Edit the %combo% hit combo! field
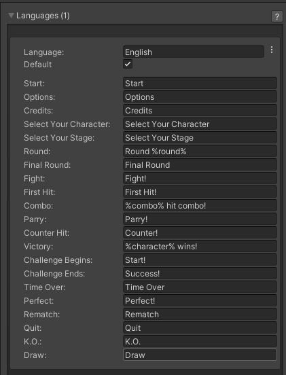286x375 pixels. point(200,206)
